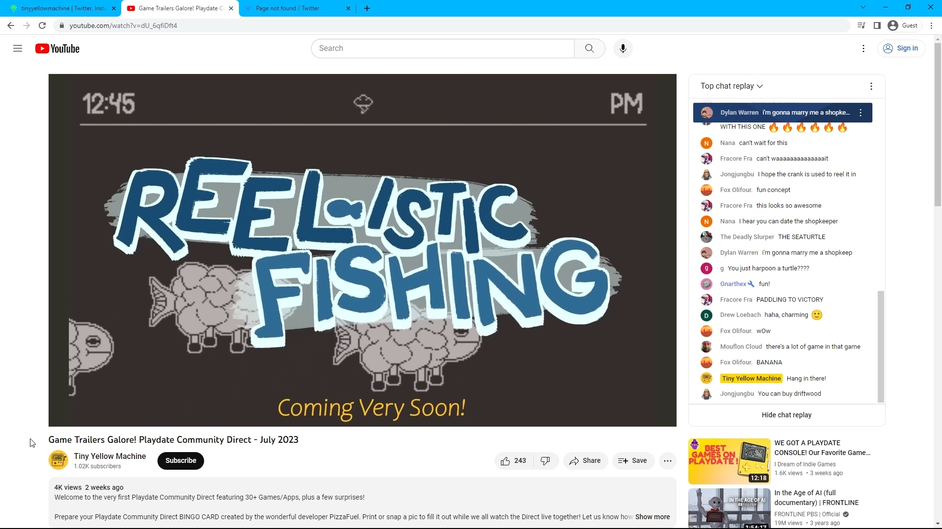The height and width of the screenshot is (529, 942).
Task: Click the Reel-istic Fishing video player
Action: click(x=362, y=250)
